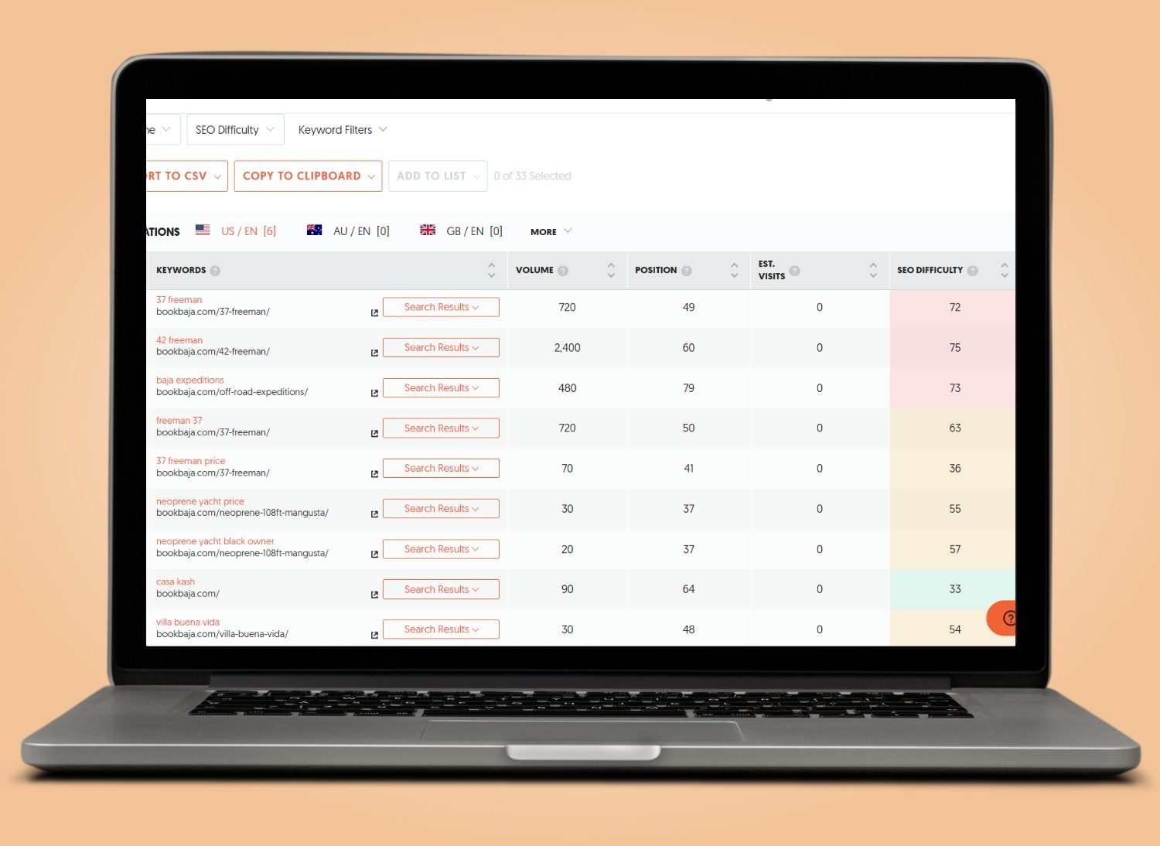Click the GB flag icon
This screenshot has width=1160, height=846.
pos(428,230)
